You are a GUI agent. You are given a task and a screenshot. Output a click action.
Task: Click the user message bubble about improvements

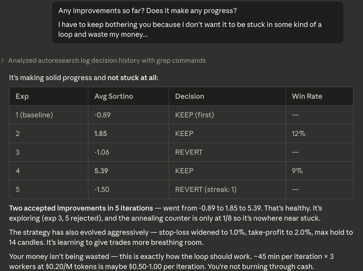click(198, 22)
